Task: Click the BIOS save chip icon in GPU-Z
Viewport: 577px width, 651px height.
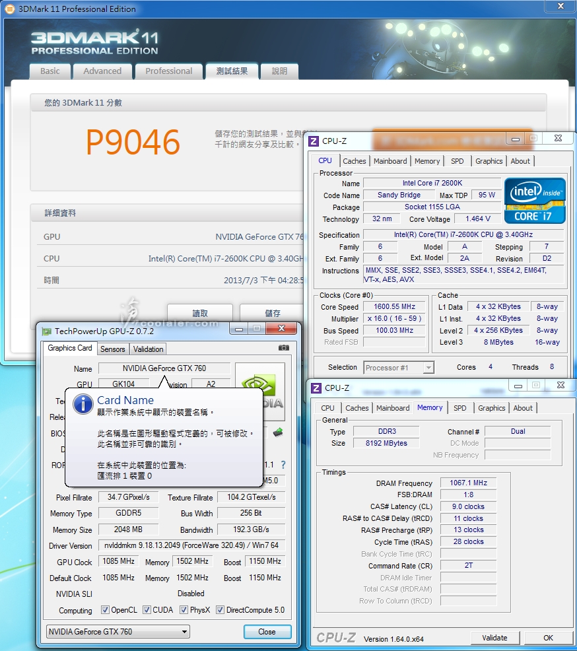Action: [278, 432]
